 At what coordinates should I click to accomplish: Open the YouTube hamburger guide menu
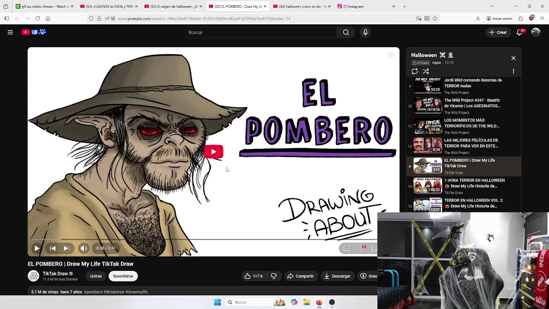pos(10,32)
